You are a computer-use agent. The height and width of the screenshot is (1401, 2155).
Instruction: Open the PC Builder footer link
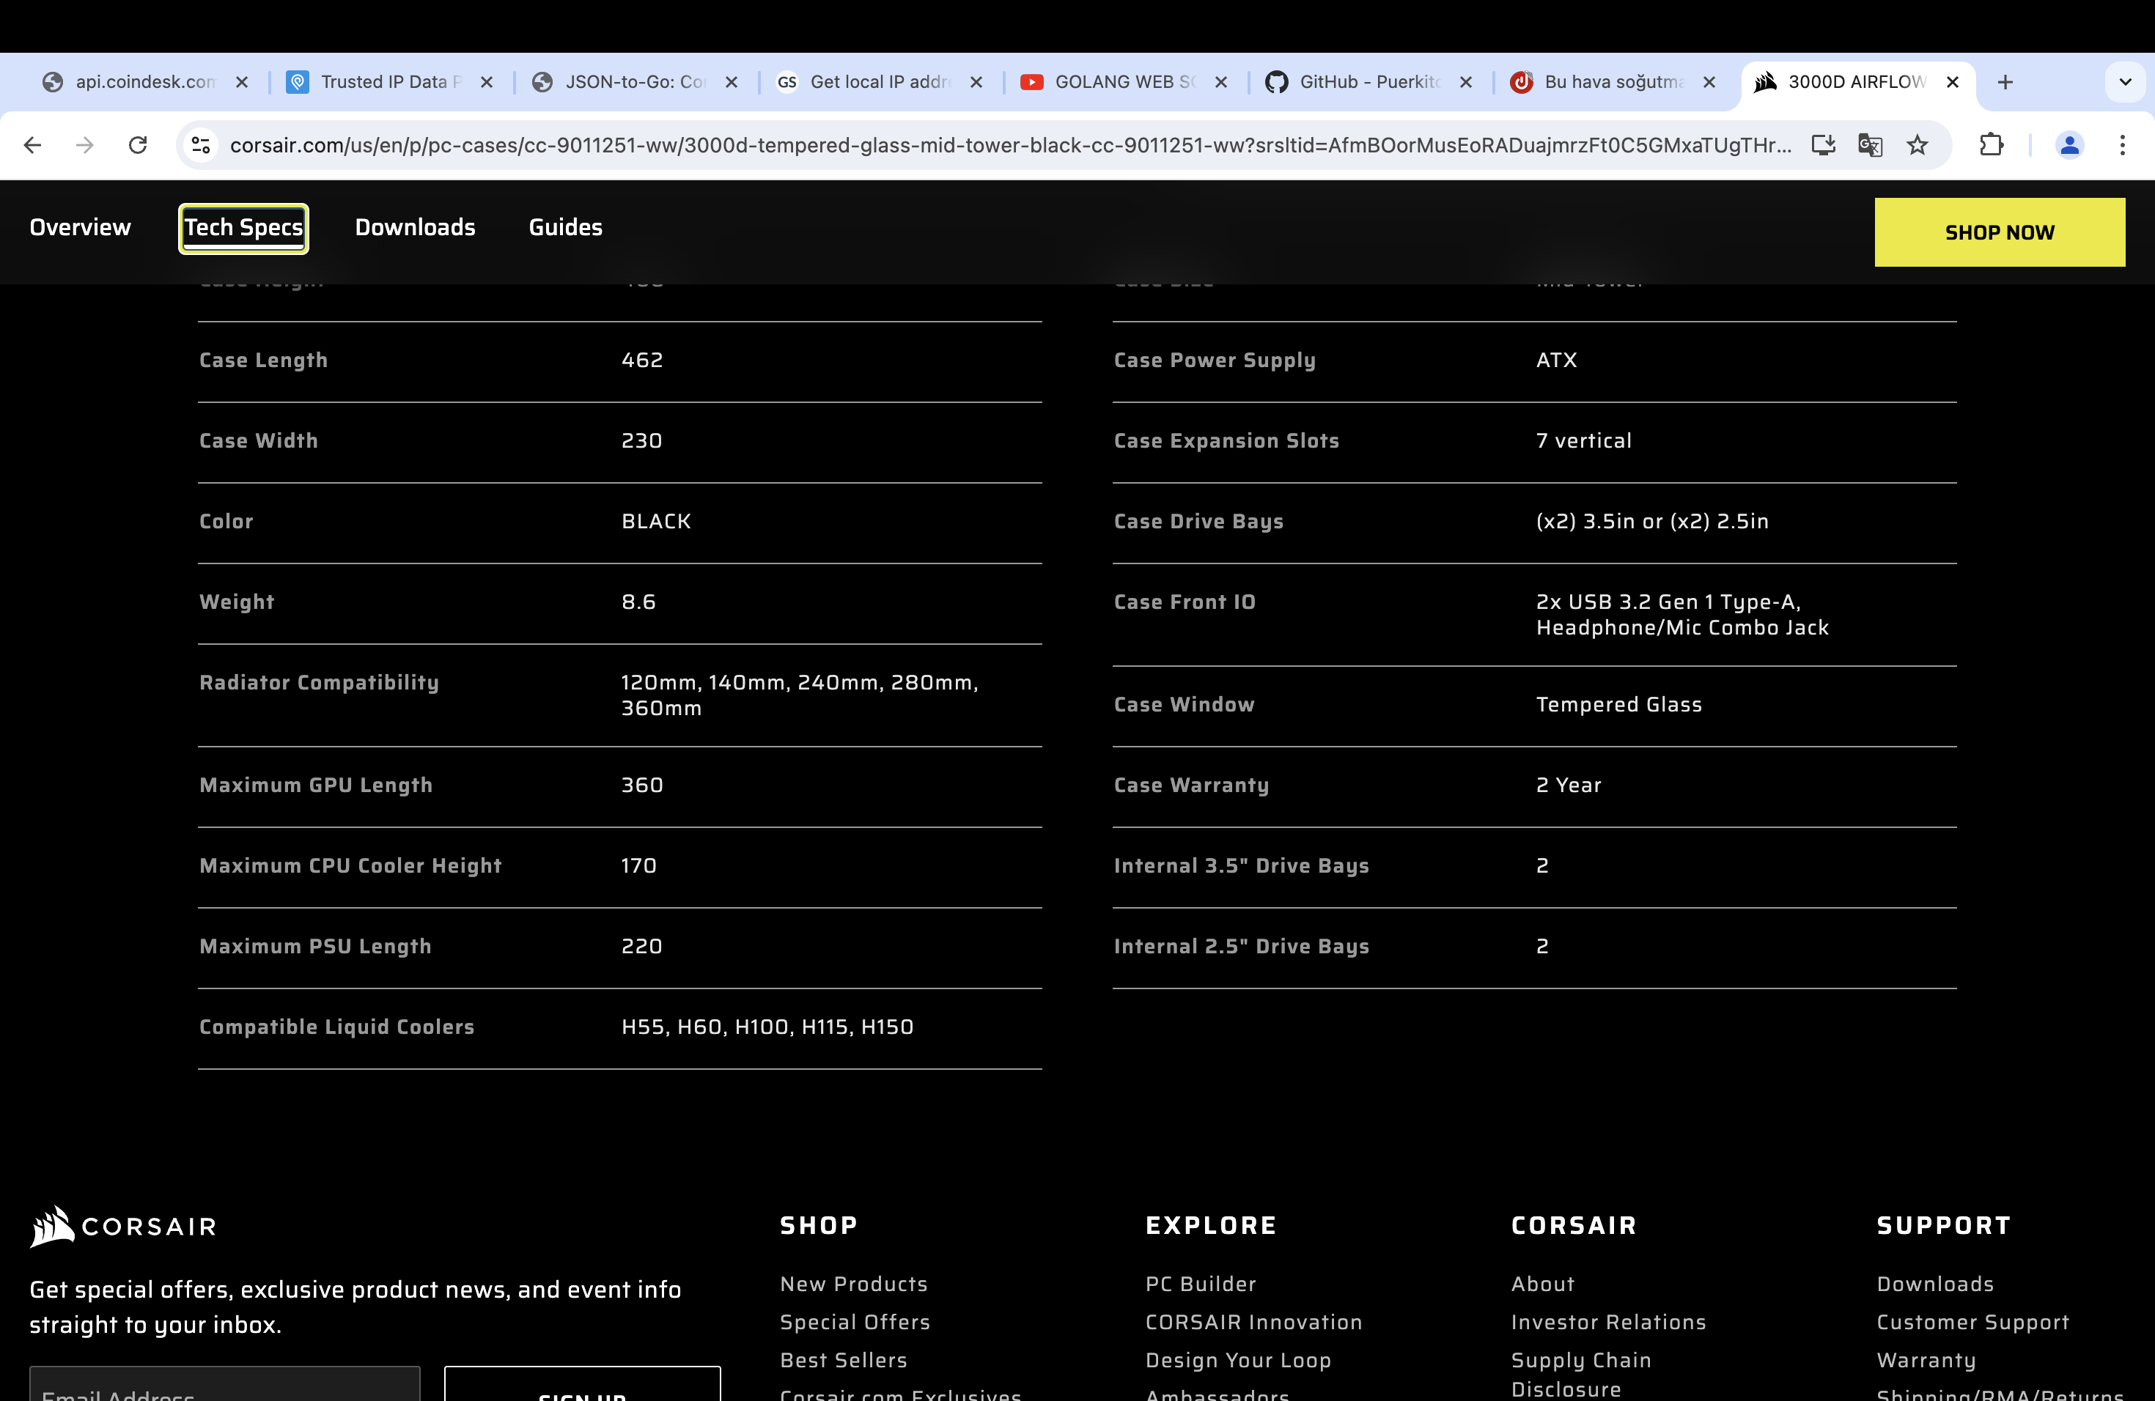click(x=1201, y=1284)
